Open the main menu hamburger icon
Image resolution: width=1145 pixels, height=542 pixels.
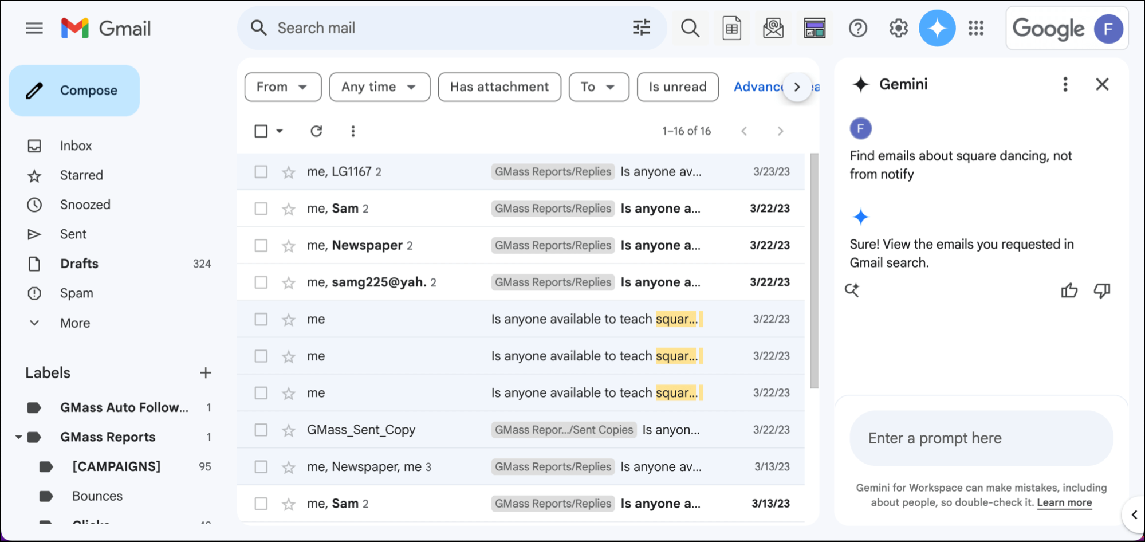pyautogui.click(x=34, y=28)
